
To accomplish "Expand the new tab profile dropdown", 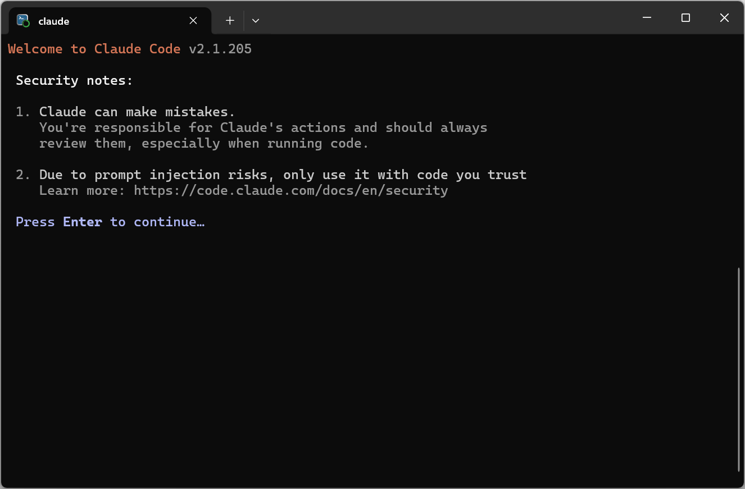I will tap(256, 21).
